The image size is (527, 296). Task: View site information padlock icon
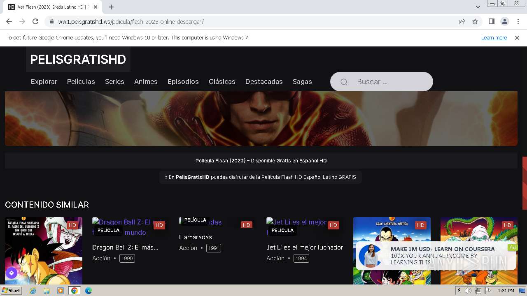(51, 21)
